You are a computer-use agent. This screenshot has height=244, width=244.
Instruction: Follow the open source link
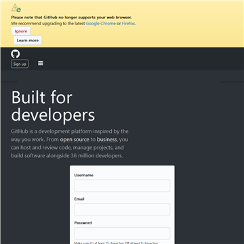[x=75, y=140]
